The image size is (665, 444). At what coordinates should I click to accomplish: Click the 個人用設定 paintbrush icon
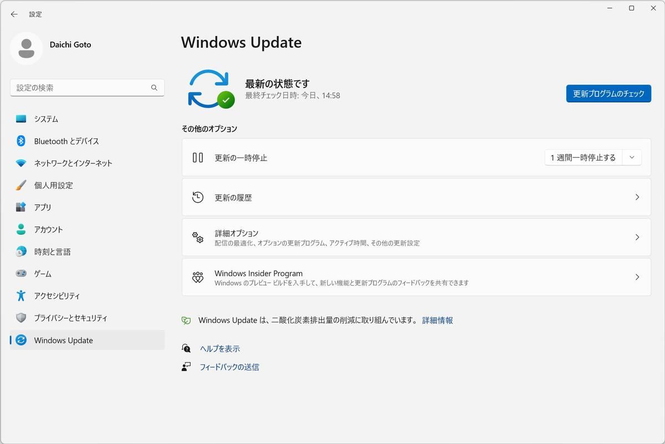click(21, 185)
